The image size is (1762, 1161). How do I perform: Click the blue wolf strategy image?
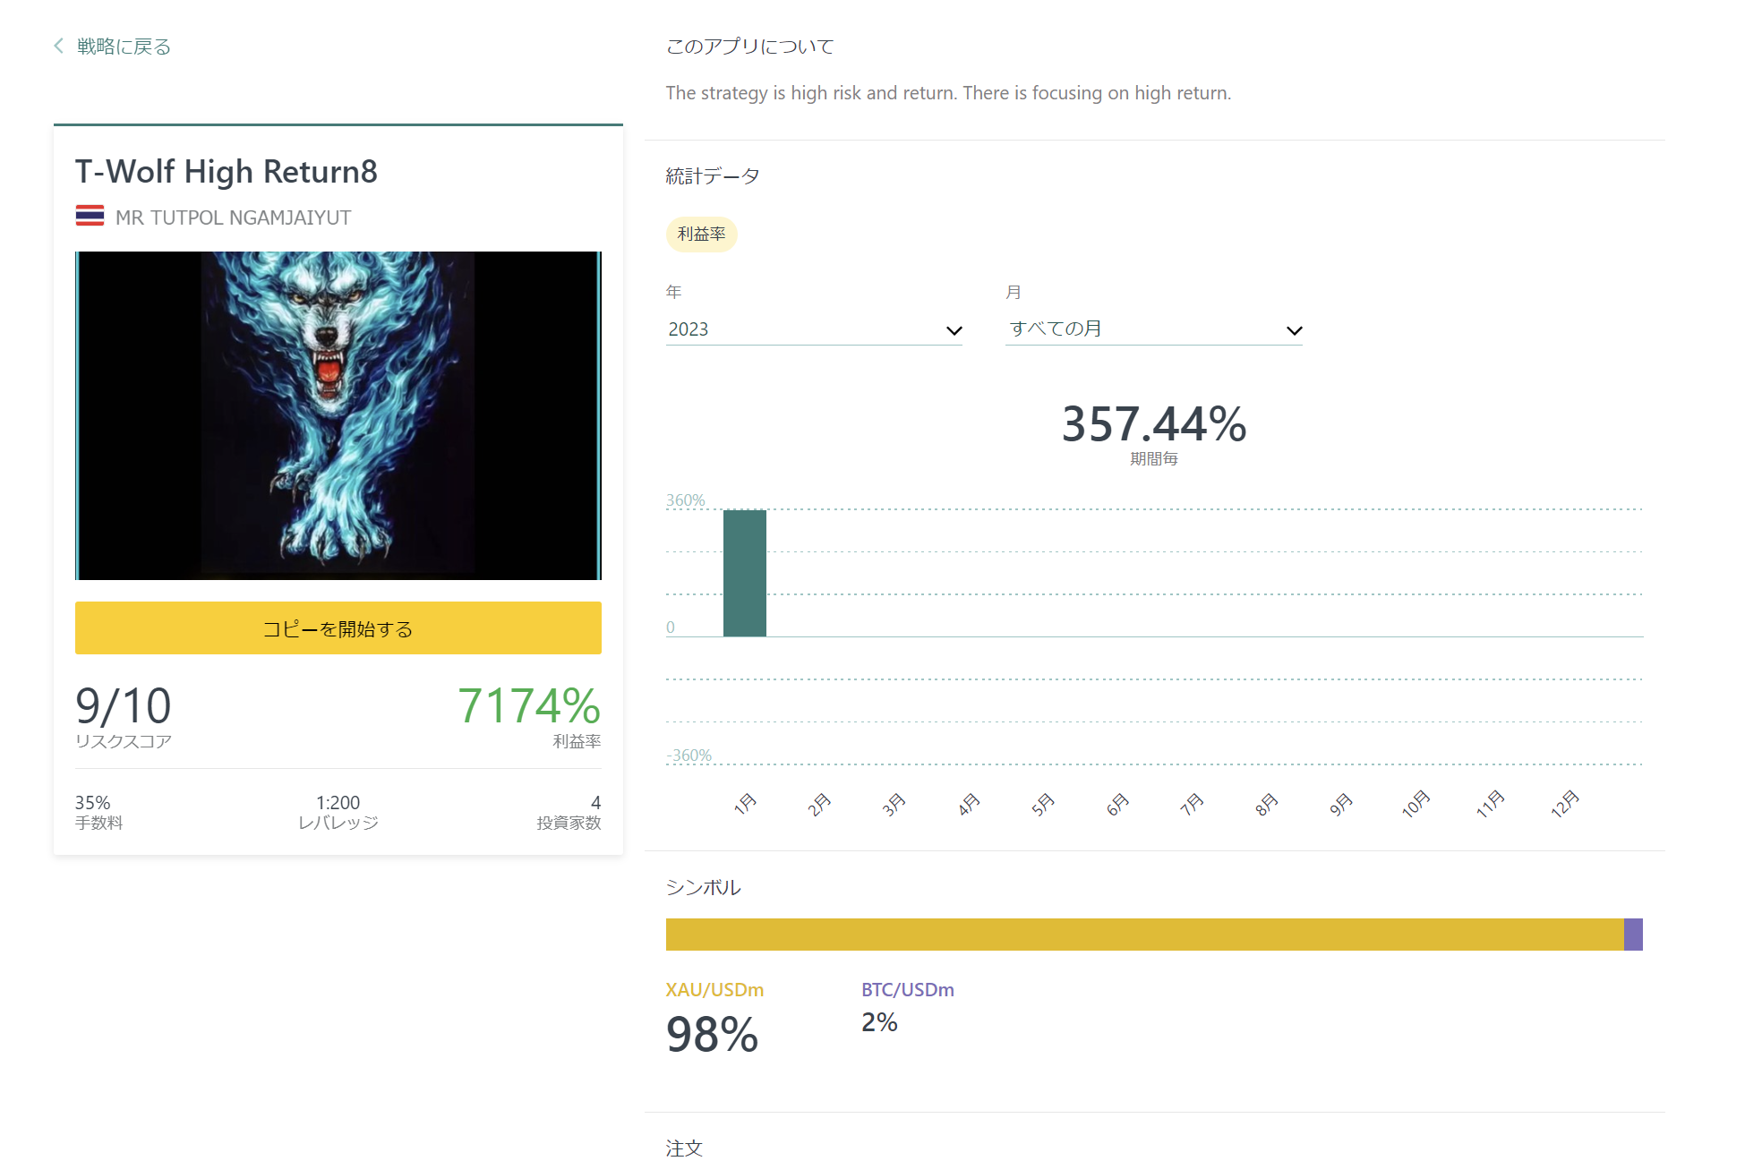[338, 415]
